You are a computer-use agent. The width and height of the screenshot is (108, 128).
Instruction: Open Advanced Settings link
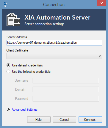pyautogui.click(x=25, y=110)
